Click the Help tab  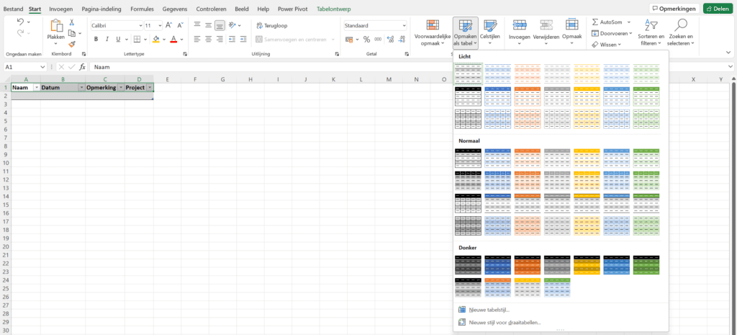click(x=263, y=9)
